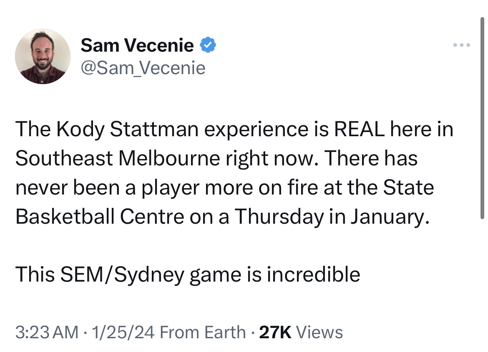
Task: Click the 3:23 AM timestamp
Action: click(x=47, y=332)
